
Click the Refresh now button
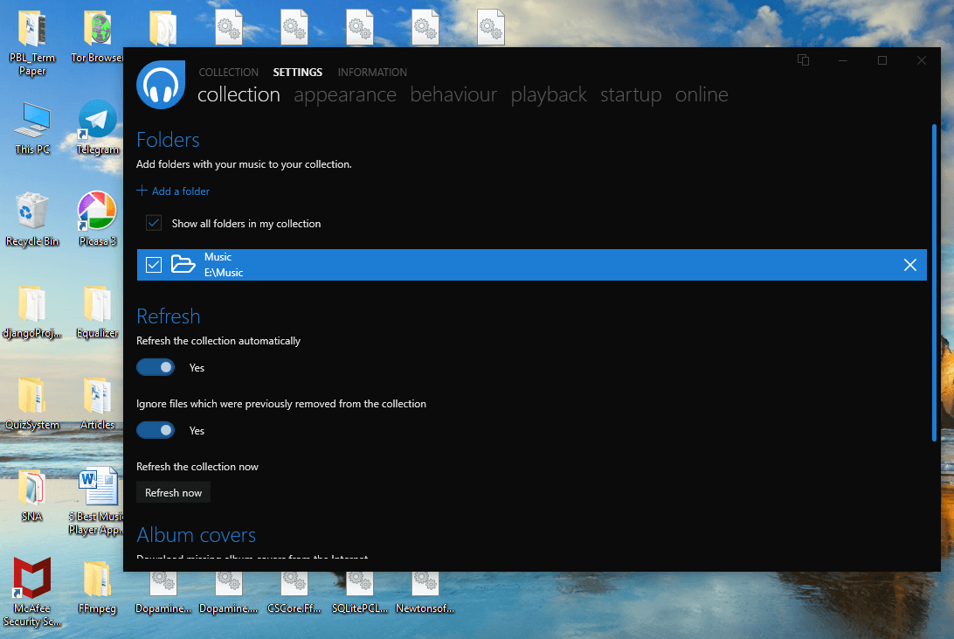[173, 493]
